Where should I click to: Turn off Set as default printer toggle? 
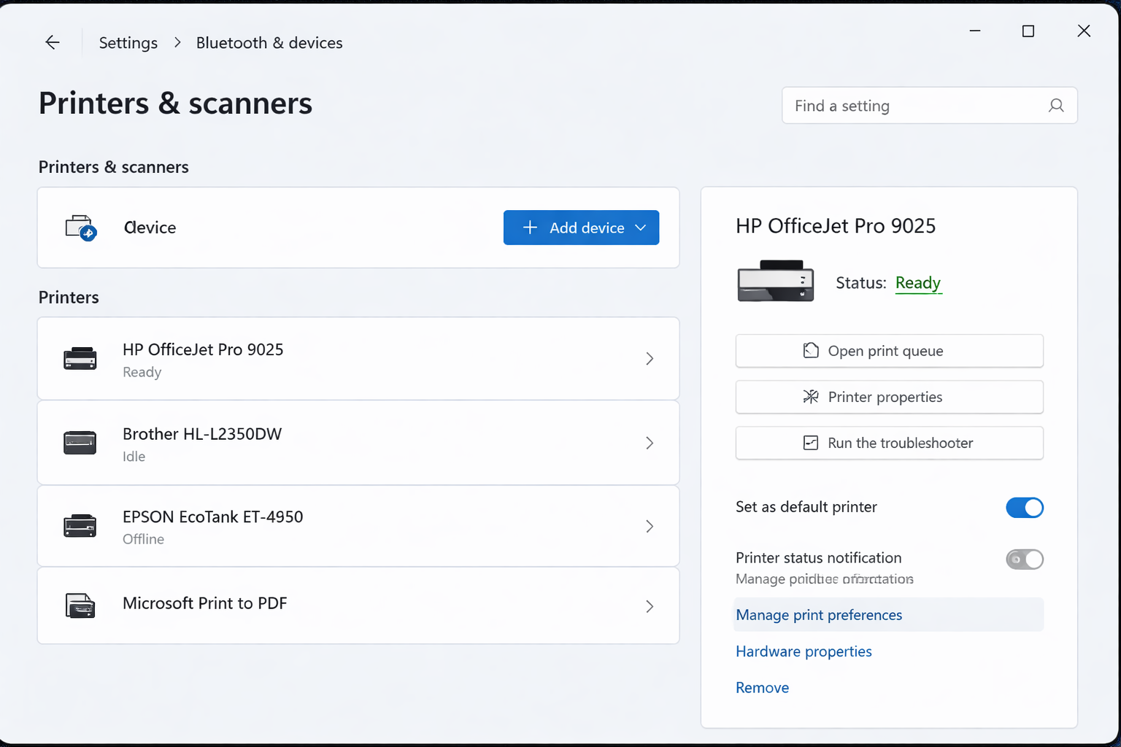(x=1024, y=508)
